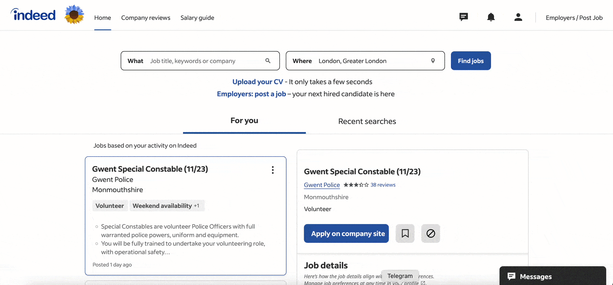
Task: Click the location pin in Where field
Action: coord(433,61)
